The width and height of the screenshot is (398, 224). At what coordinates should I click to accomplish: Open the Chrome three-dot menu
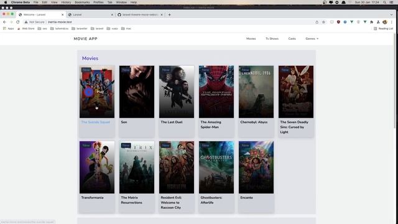pyautogui.click(x=392, y=22)
